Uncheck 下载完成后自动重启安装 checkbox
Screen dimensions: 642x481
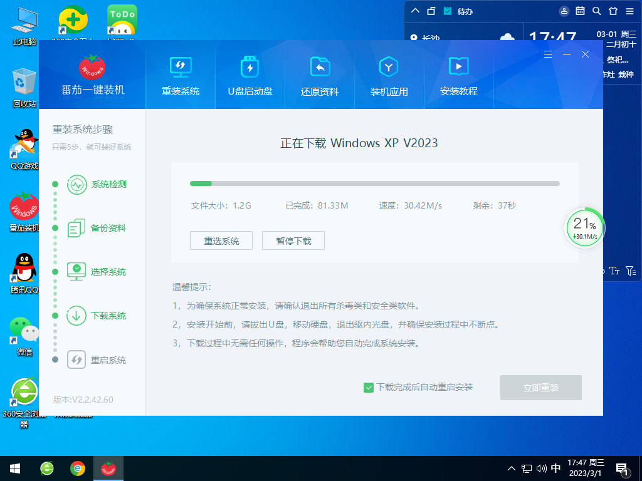click(369, 387)
